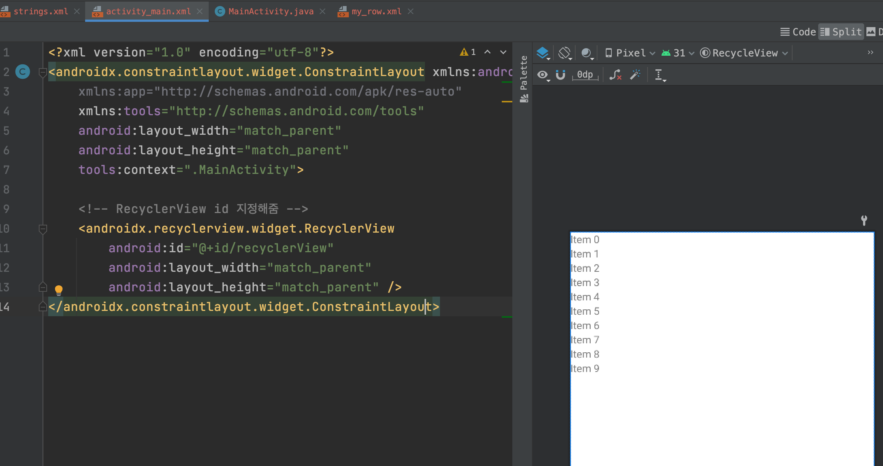Image resolution: width=883 pixels, height=466 pixels.
Task: Open the API 31 version dropdown
Action: coord(678,53)
